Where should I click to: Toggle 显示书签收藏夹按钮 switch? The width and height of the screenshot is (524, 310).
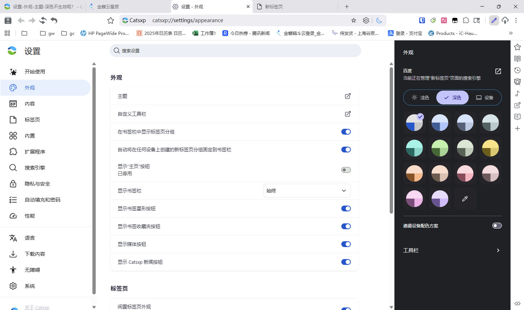(x=346, y=226)
